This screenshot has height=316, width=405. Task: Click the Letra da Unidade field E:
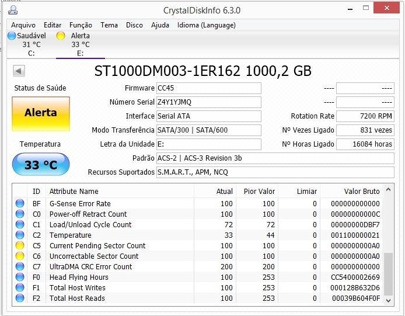click(x=209, y=144)
